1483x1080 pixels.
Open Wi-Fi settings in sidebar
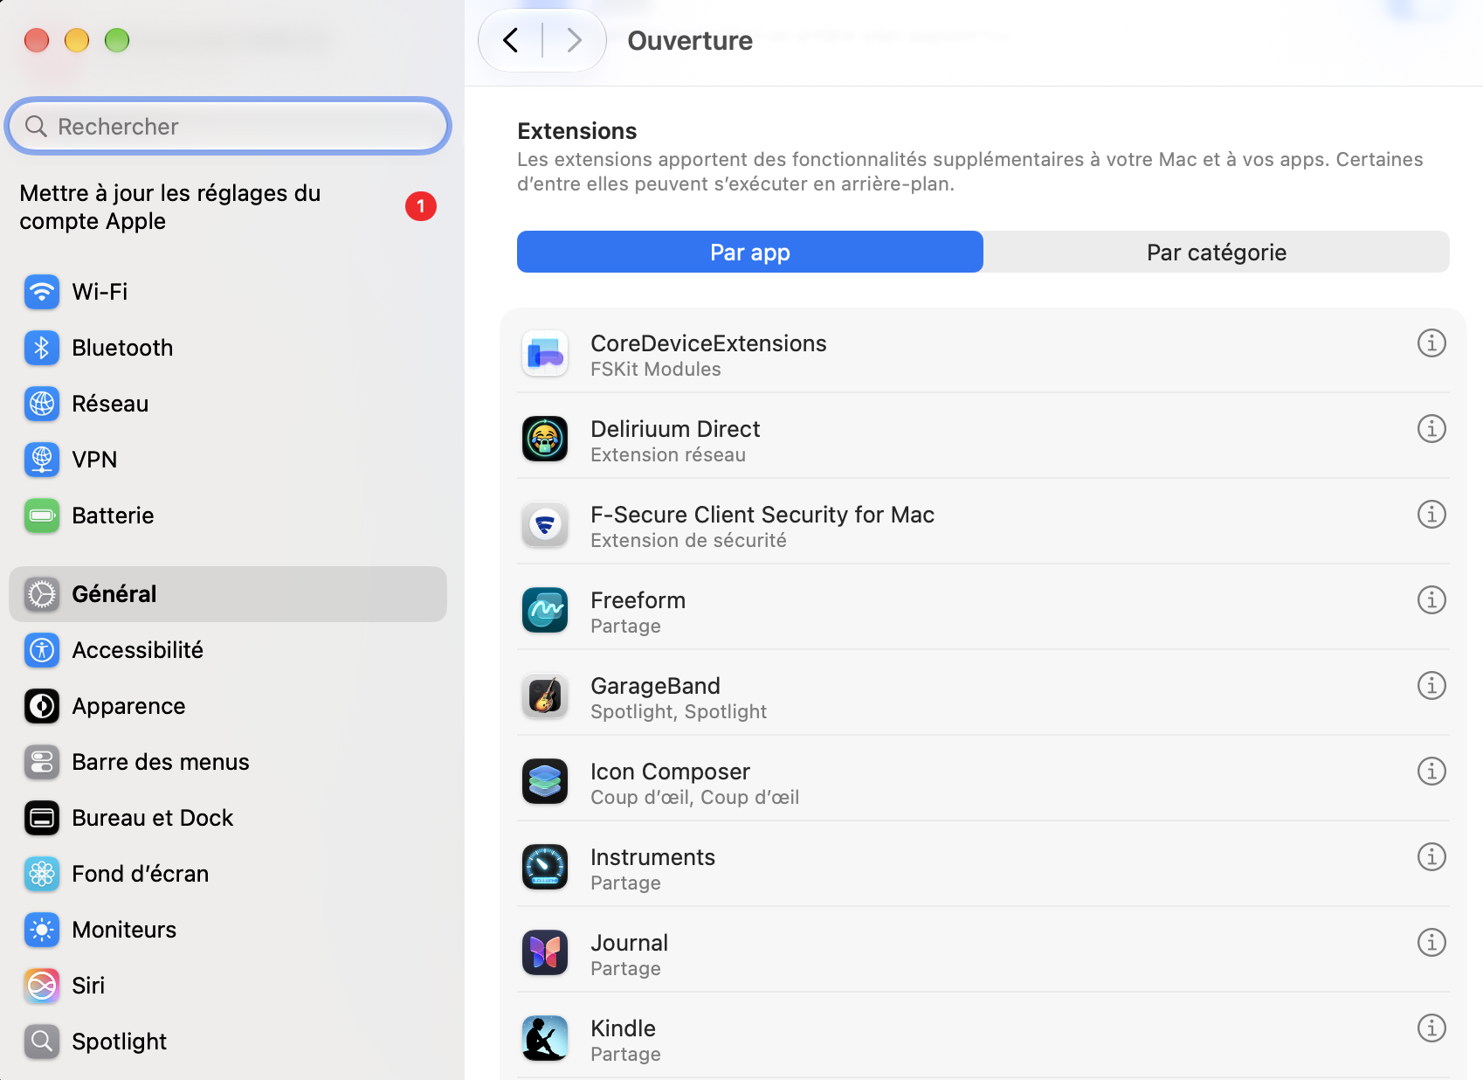(x=227, y=292)
